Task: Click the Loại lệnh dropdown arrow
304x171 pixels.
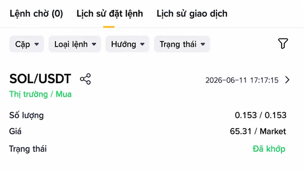Action: [94, 44]
